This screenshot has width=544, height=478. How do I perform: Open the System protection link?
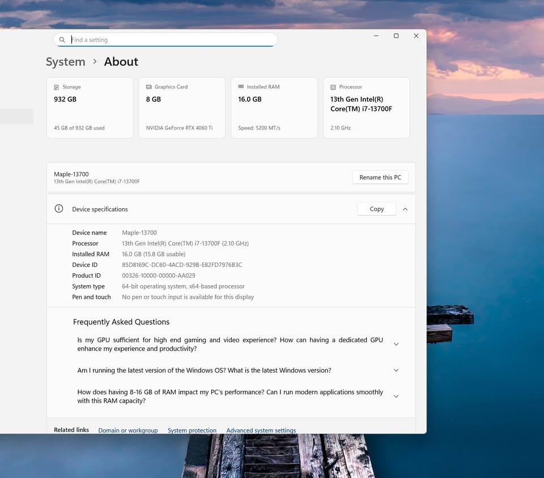click(x=192, y=430)
